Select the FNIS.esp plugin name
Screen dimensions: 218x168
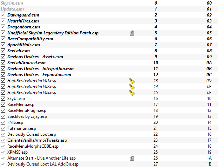tap(15, 122)
